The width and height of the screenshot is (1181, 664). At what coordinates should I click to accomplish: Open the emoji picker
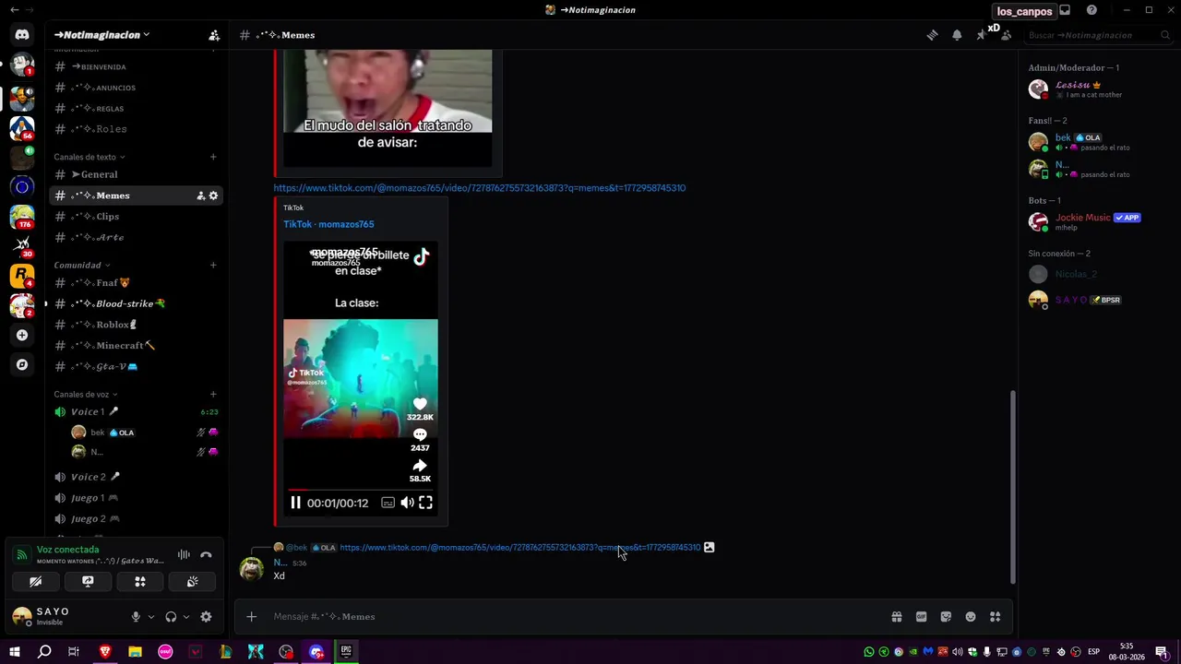971,617
